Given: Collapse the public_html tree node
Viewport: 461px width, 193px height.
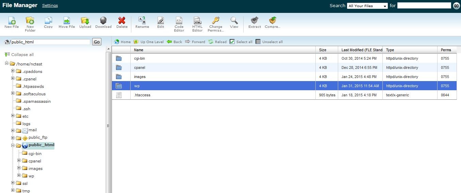Looking at the screenshot, I should 13,145.
